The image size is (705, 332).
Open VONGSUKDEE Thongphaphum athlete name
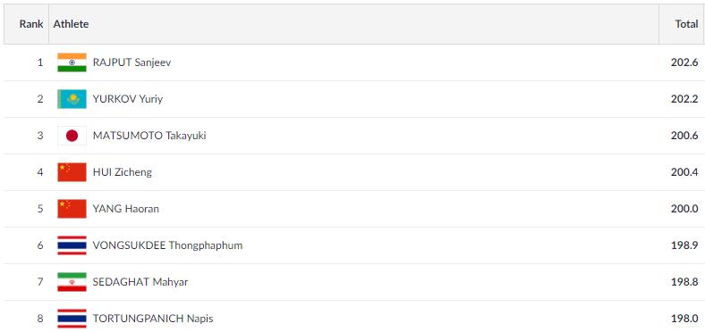[x=167, y=245]
